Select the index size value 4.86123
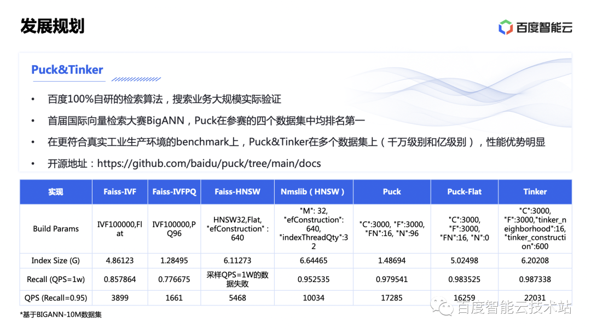Image resolution: width=591 pixels, height=333 pixels. [120, 261]
